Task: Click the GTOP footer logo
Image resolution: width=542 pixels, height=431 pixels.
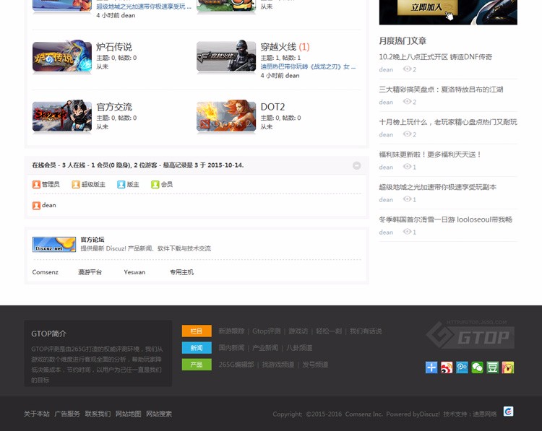Action: coord(470,335)
